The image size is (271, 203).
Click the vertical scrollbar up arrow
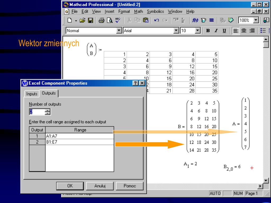(266, 40)
